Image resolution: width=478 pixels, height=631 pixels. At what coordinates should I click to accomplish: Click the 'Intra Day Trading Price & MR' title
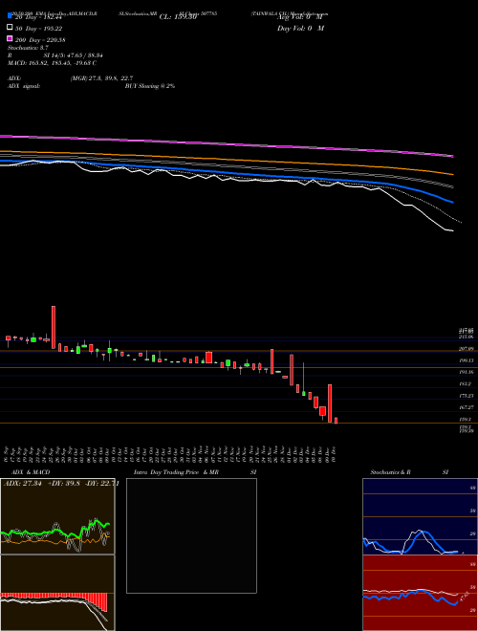coord(176,472)
